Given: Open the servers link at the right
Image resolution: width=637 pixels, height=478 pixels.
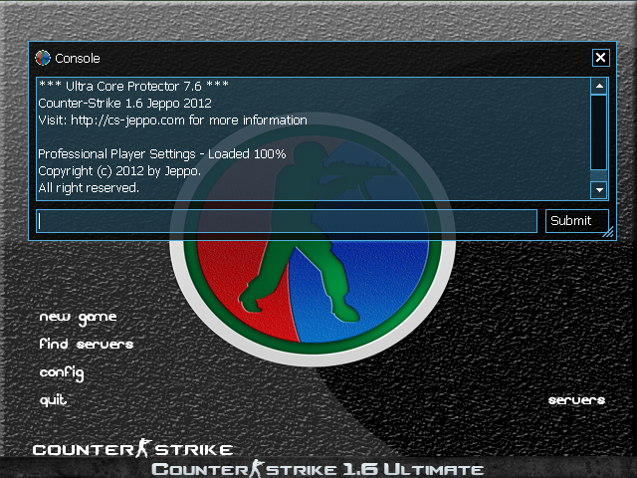Looking at the screenshot, I should [x=576, y=400].
